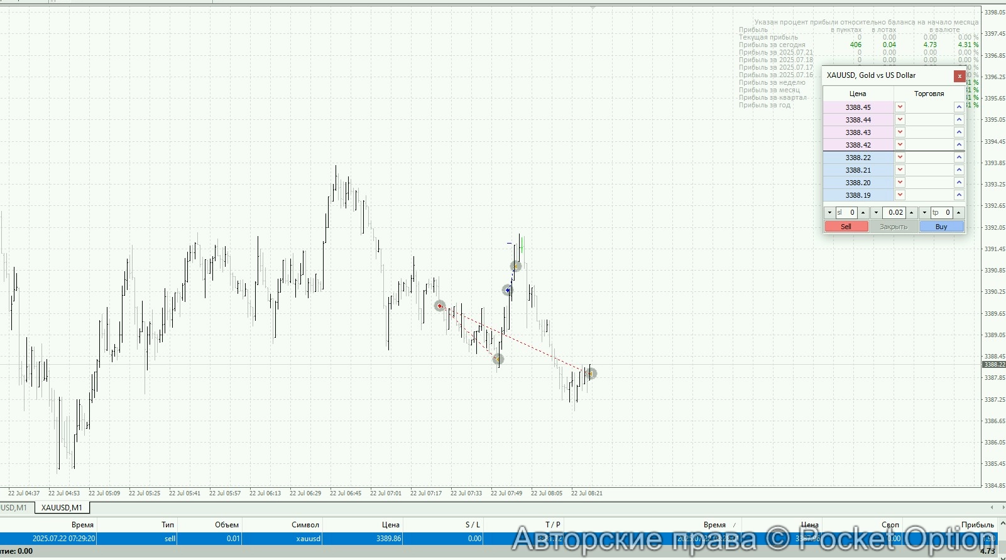Click blue up arrow beside price 3388.45
Viewport: 1006px width, 560px height.
coord(959,107)
